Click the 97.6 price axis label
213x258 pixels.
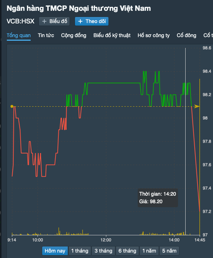point(207,165)
